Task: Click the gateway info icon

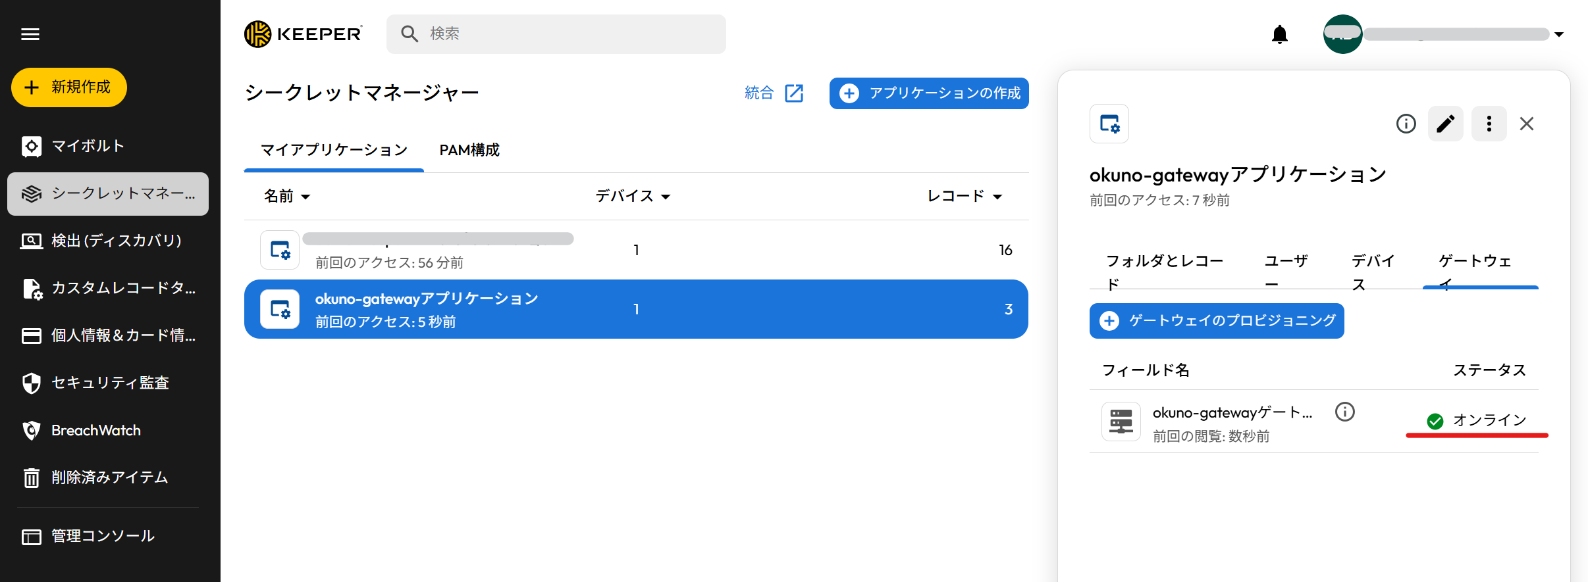Action: pos(1344,412)
